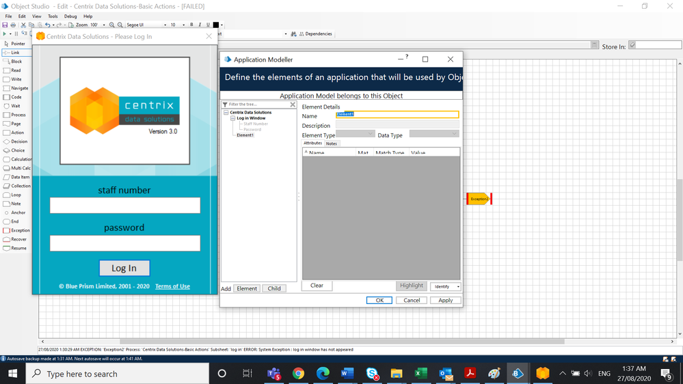Click the Zoom in magnifier icon
This screenshot has height=384, width=683.
(112, 25)
